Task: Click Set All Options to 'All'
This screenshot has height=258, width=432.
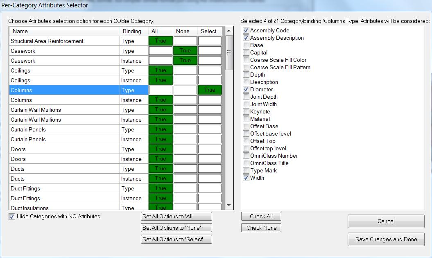Action: (176, 216)
